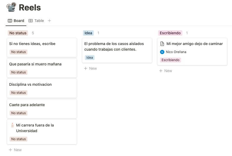The image size is (232, 156).
Task: Click the Nico Orellana name
Action: [x=176, y=52]
